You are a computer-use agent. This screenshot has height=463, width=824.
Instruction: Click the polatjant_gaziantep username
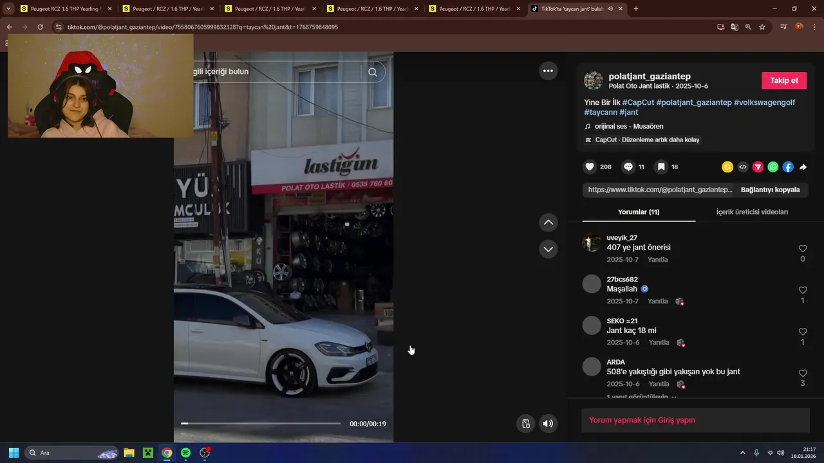650,76
